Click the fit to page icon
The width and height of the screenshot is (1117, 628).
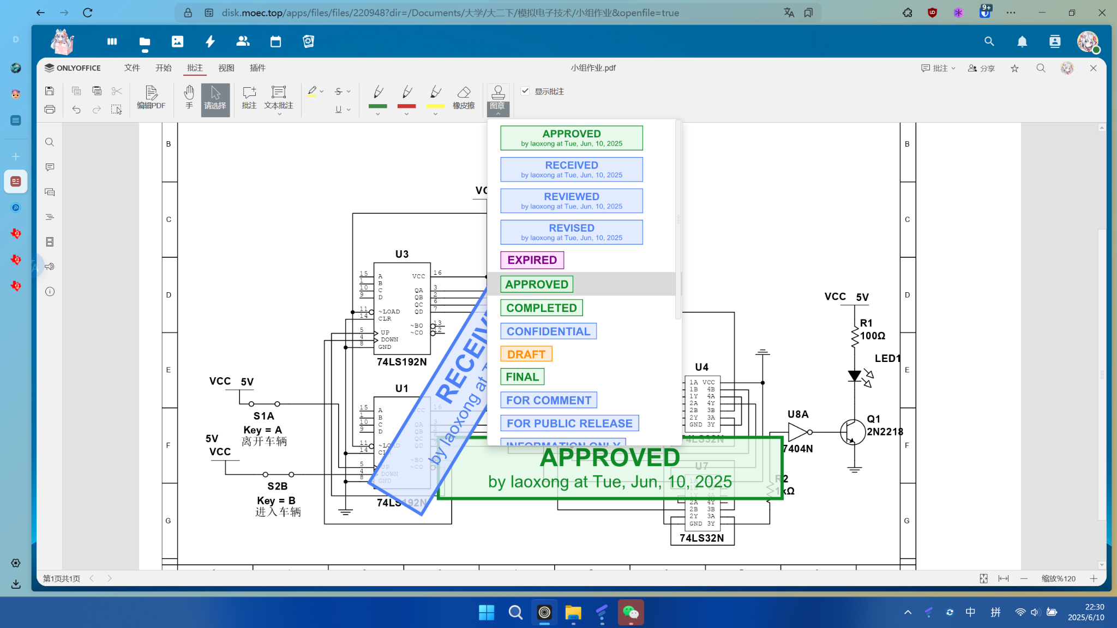click(983, 578)
